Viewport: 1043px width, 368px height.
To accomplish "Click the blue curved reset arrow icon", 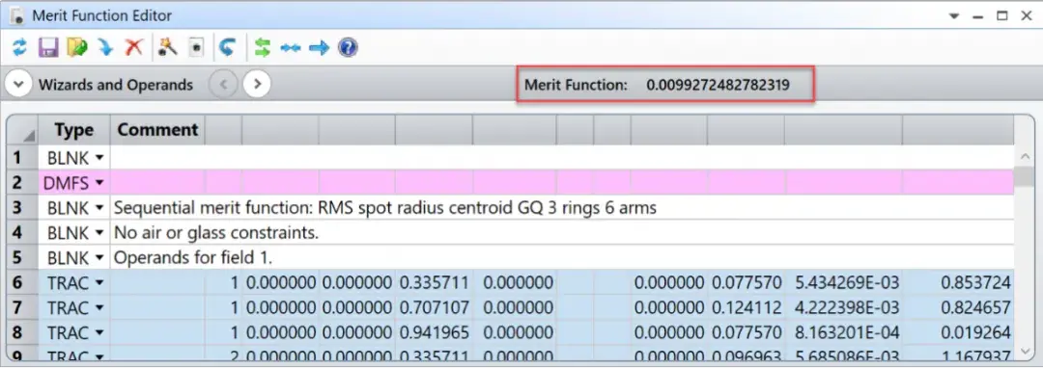I will (x=228, y=47).
